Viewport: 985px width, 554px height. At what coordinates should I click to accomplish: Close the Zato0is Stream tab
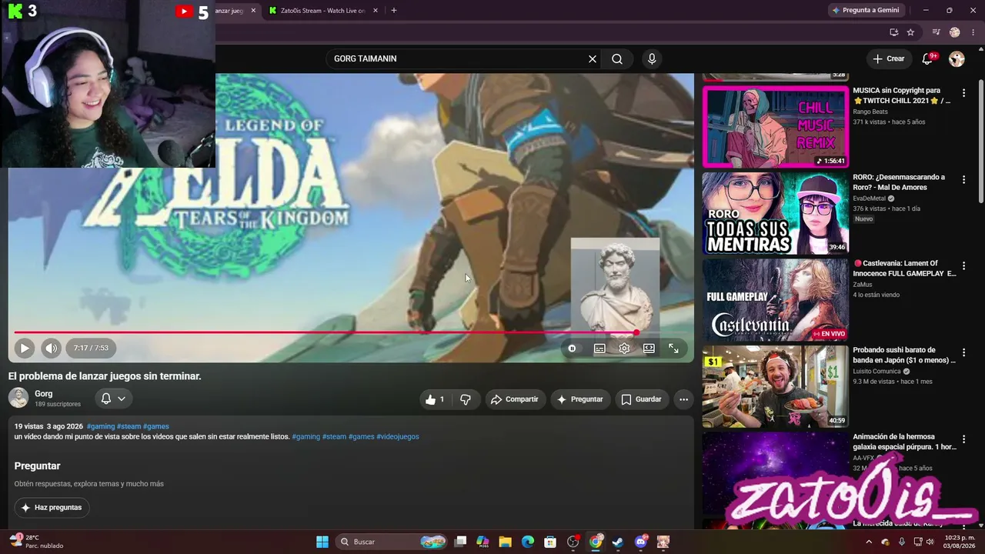(376, 11)
